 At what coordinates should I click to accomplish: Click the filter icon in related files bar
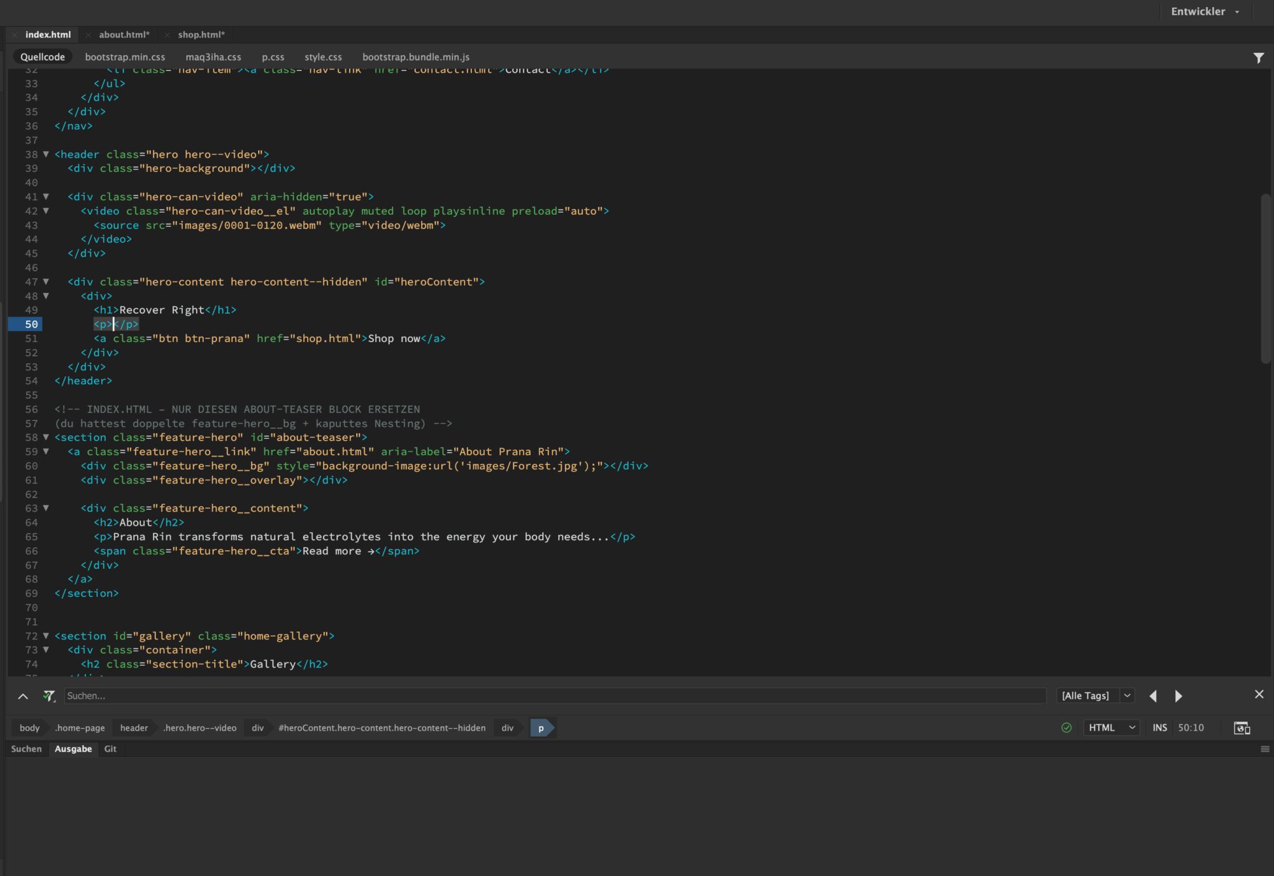coord(1259,58)
